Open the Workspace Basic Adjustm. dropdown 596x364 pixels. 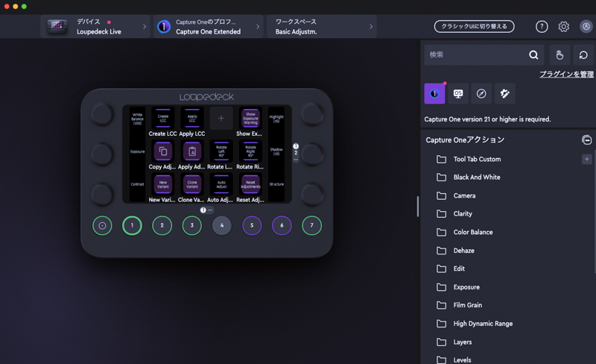click(x=322, y=27)
